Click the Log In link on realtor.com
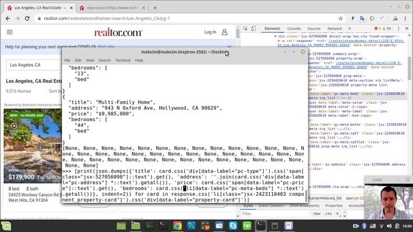The height and width of the screenshot is (232, 413). tap(210, 32)
